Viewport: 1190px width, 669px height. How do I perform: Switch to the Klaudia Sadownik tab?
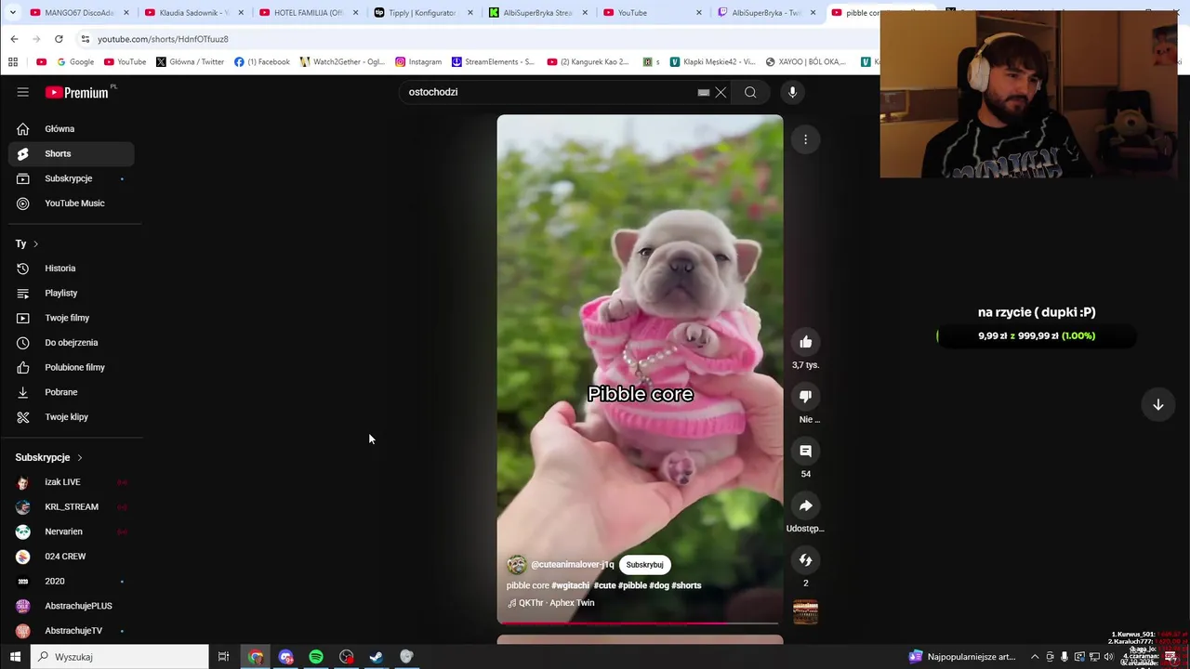(x=194, y=13)
